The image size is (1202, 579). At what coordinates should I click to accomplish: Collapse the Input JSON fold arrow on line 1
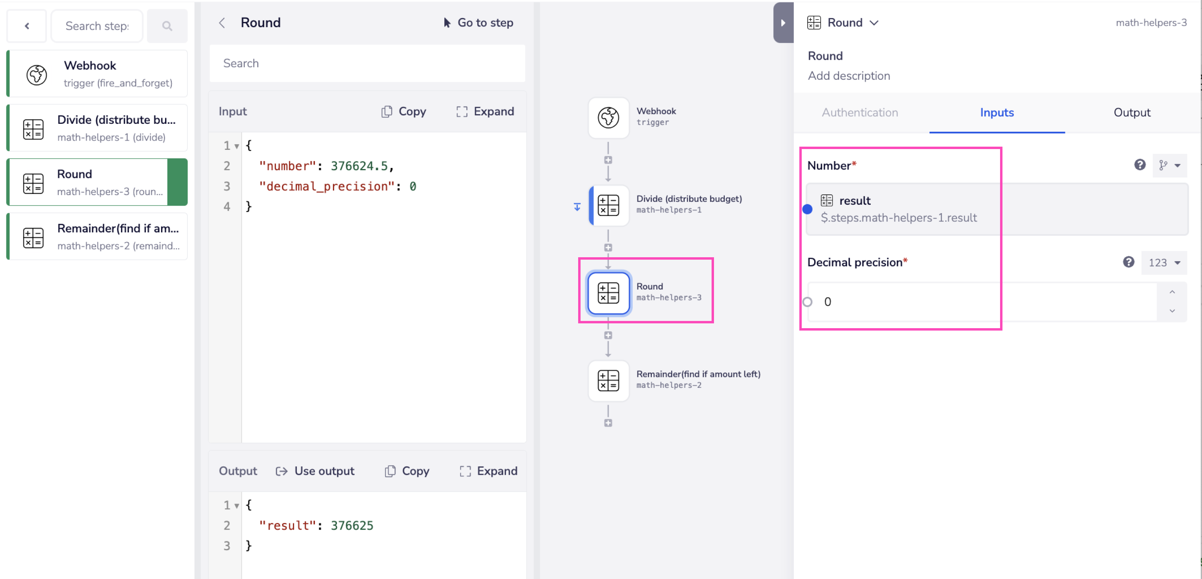(236, 146)
